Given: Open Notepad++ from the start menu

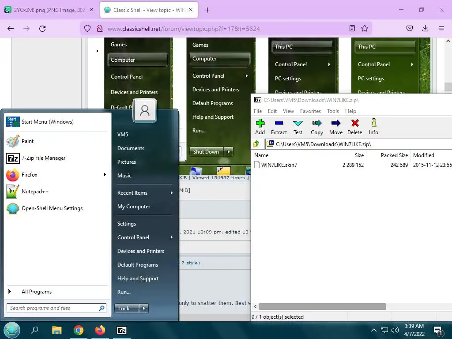Looking at the screenshot, I should point(57,192).
